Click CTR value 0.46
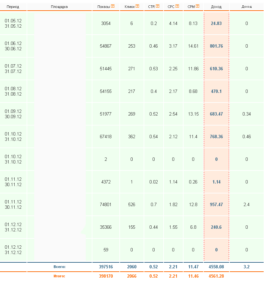The image size is (266, 283). pyautogui.click(x=154, y=46)
